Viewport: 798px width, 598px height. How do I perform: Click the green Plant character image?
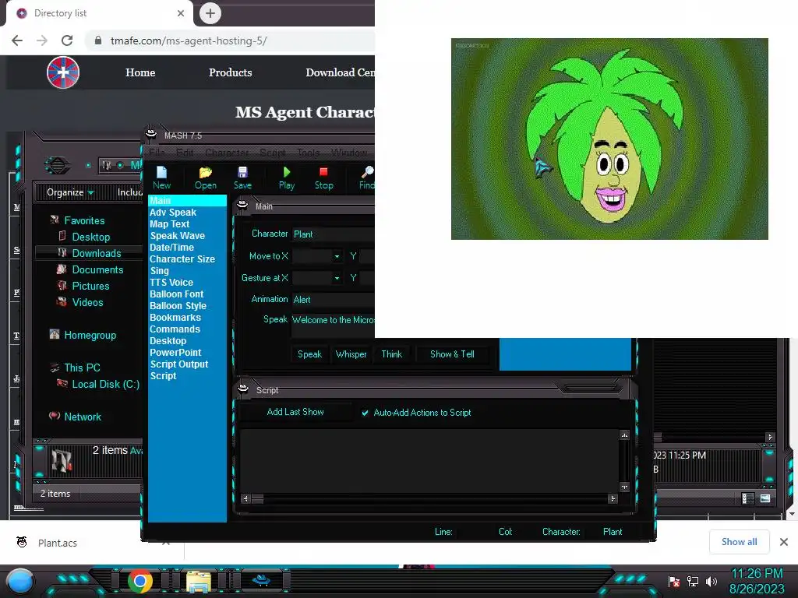pyautogui.click(x=609, y=139)
